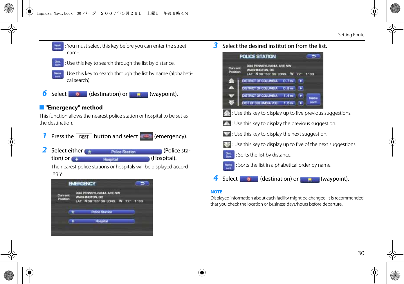Click the page number 30
The image size is (404, 284).
click(x=361, y=253)
